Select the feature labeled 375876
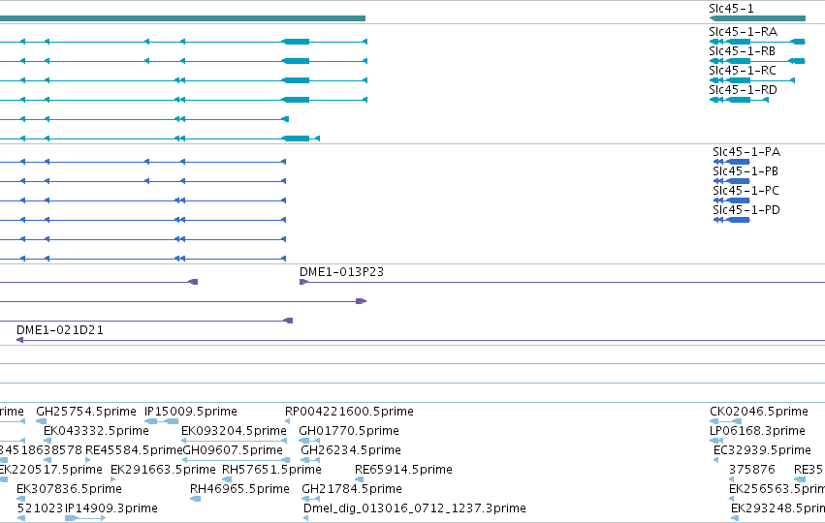825x523 pixels. (752, 470)
